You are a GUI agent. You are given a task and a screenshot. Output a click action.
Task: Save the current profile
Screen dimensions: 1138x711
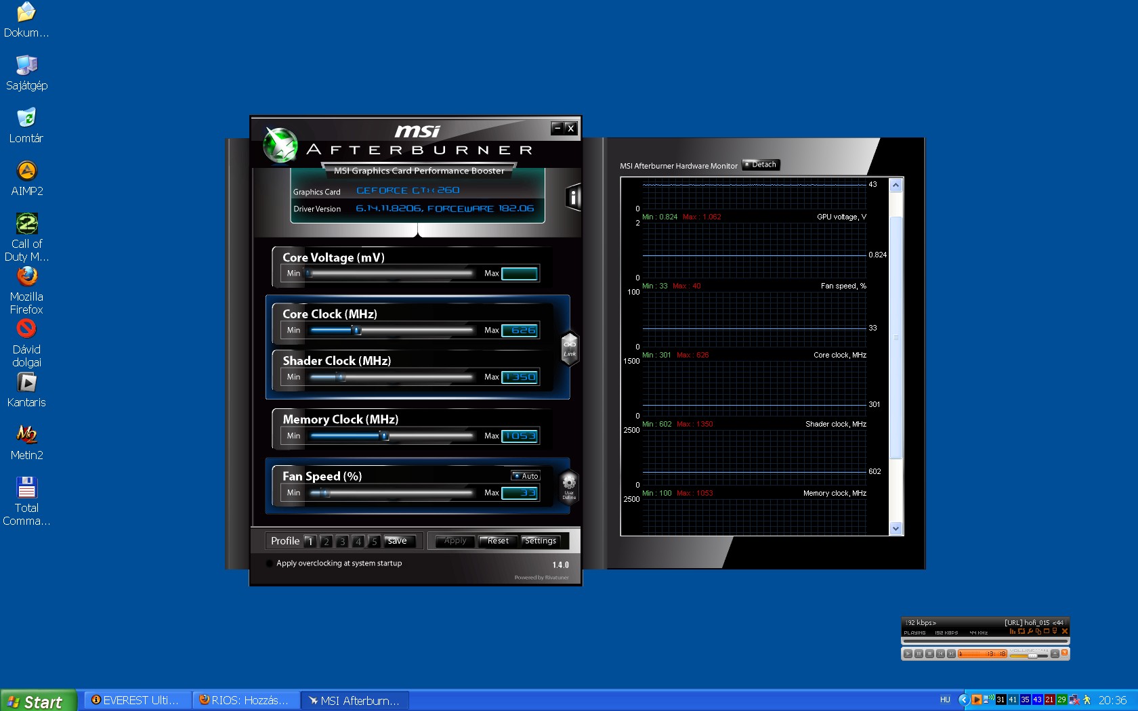(x=399, y=541)
